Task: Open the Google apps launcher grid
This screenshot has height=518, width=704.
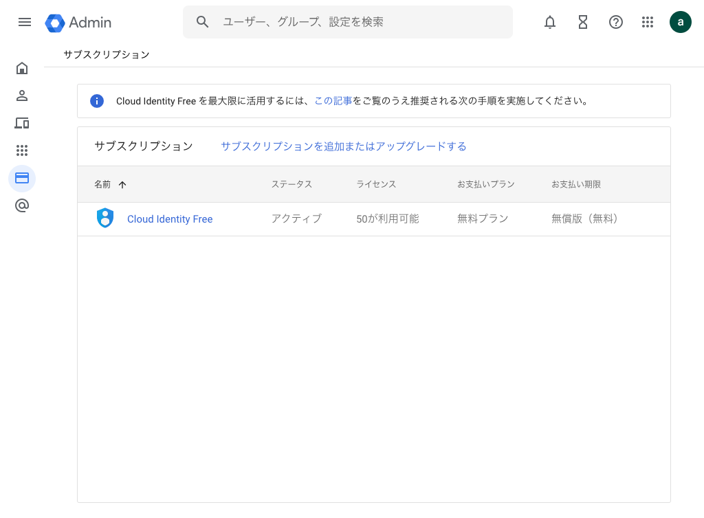Action: [x=648, y=22]
